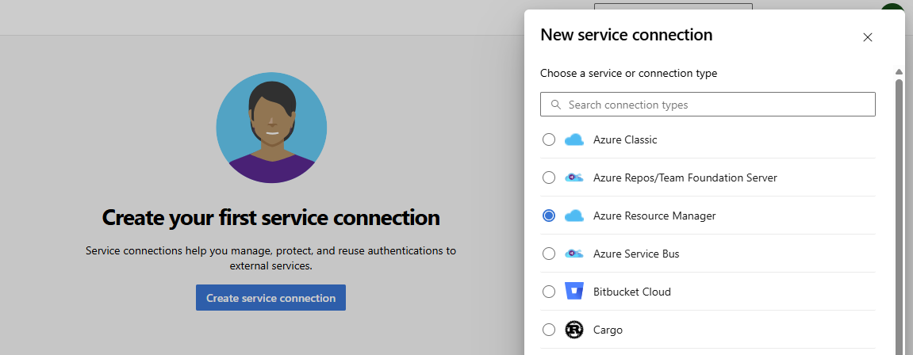Click the panel's vertical scrollbar thumb
This screenshot has height=355, width=913.
(899, 216)
